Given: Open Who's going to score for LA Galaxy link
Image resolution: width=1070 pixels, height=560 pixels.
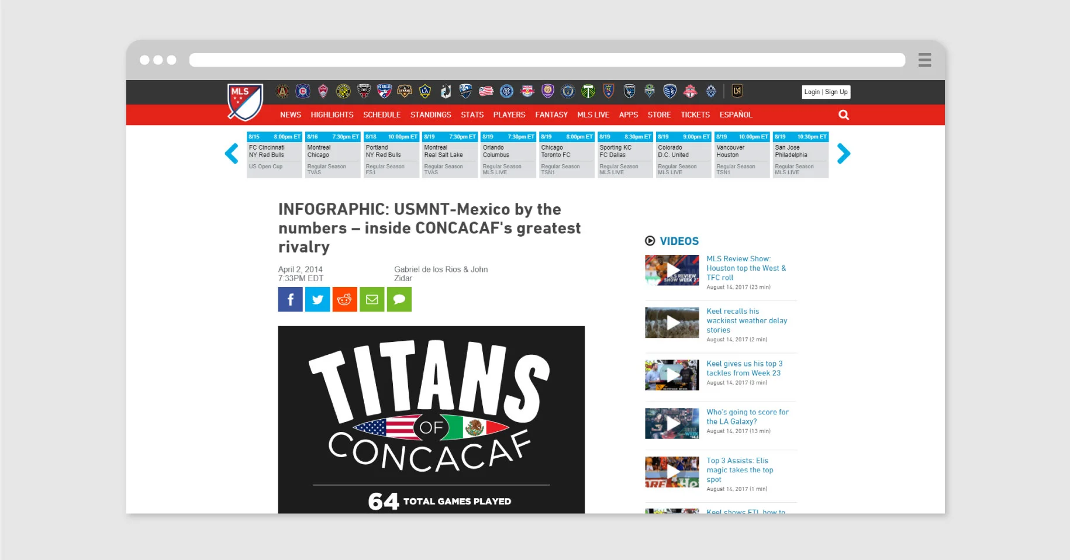Looking at the screenshot, I should point(747,417).
